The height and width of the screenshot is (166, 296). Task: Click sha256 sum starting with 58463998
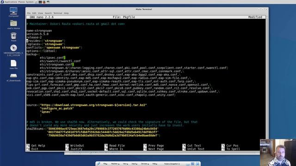tap(103, 129)
